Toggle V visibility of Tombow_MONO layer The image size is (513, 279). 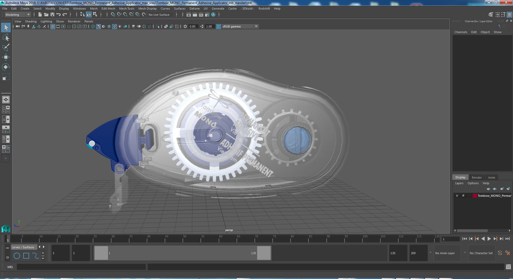point(457,196)
